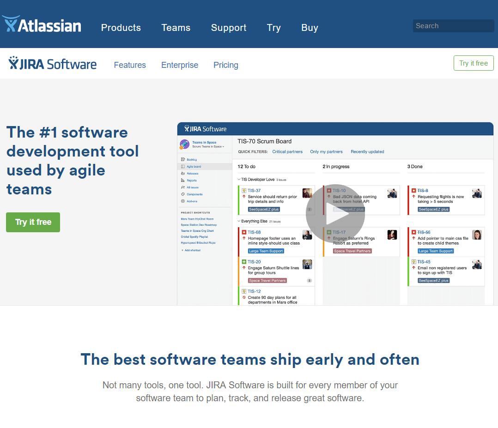Viewport: 498px width, 428px height.
Task: Click the Releases icon in the sidebar
Action: click(182, 173)
